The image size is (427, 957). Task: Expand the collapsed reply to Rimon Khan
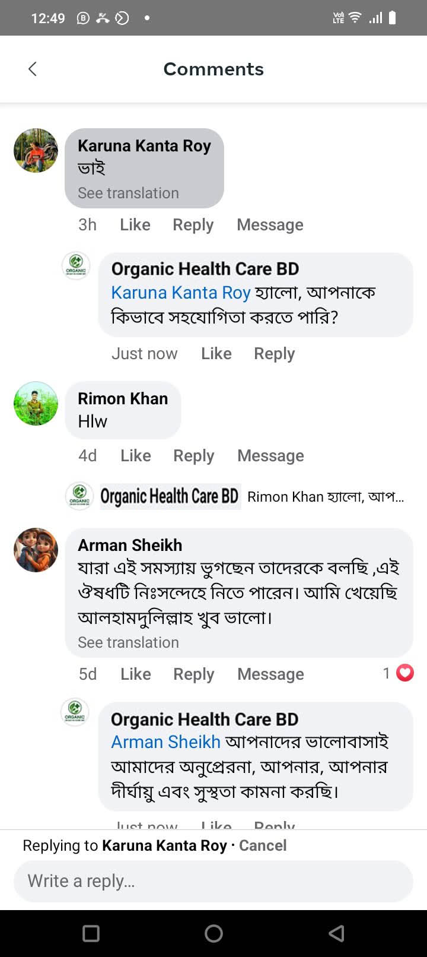(325, 497)
